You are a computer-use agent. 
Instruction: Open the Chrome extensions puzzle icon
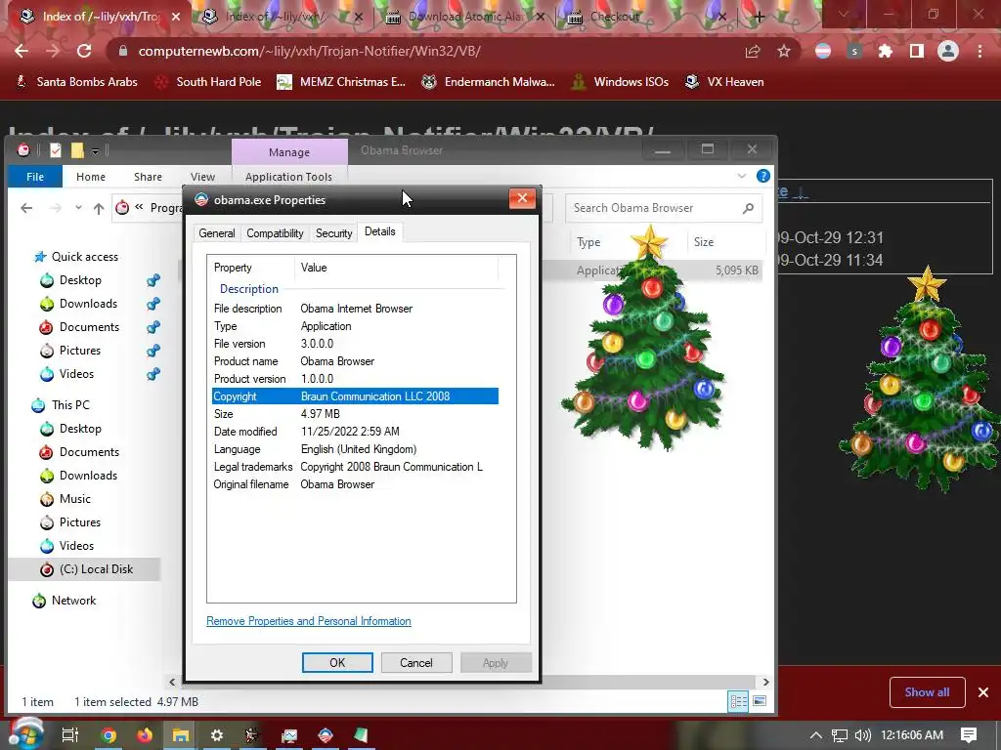886,52
